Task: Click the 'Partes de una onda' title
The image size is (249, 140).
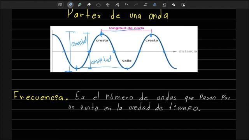Action: point(117,14)
